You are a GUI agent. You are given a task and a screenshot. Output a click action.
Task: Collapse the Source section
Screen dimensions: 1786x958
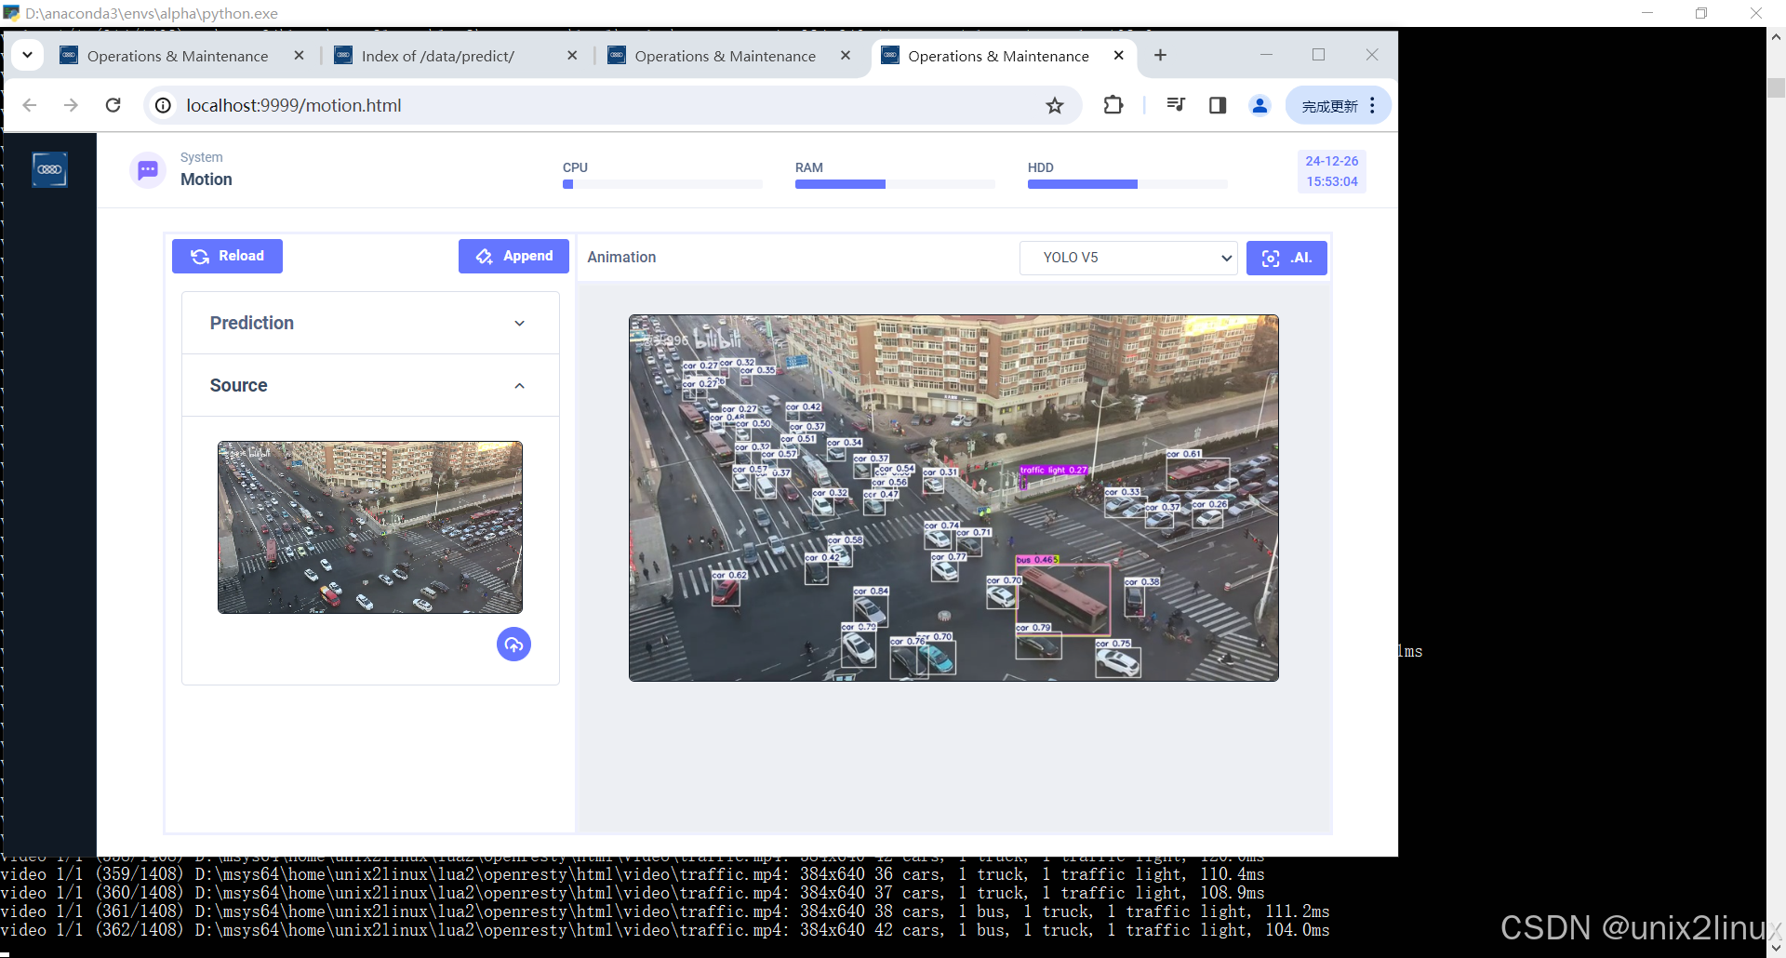point(370,385)
